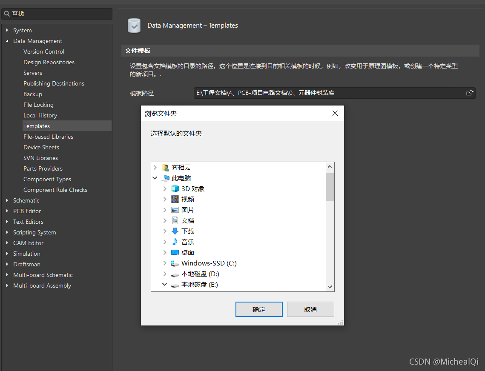Select the 音乐 folder icon
Screen dimensions: 485x371
175,242
